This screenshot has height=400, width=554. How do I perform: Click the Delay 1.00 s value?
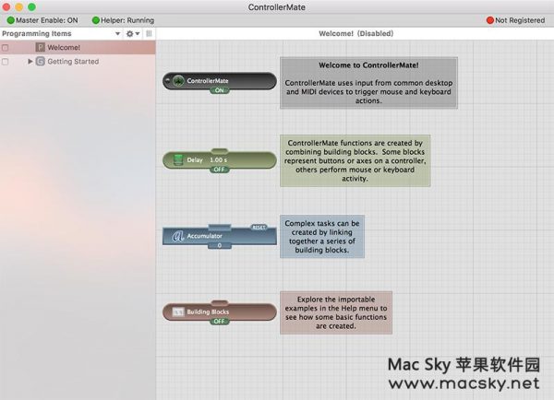(218, 159)
